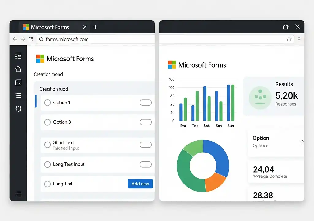Open a new tab with plus icon

[x=95, y=27]
